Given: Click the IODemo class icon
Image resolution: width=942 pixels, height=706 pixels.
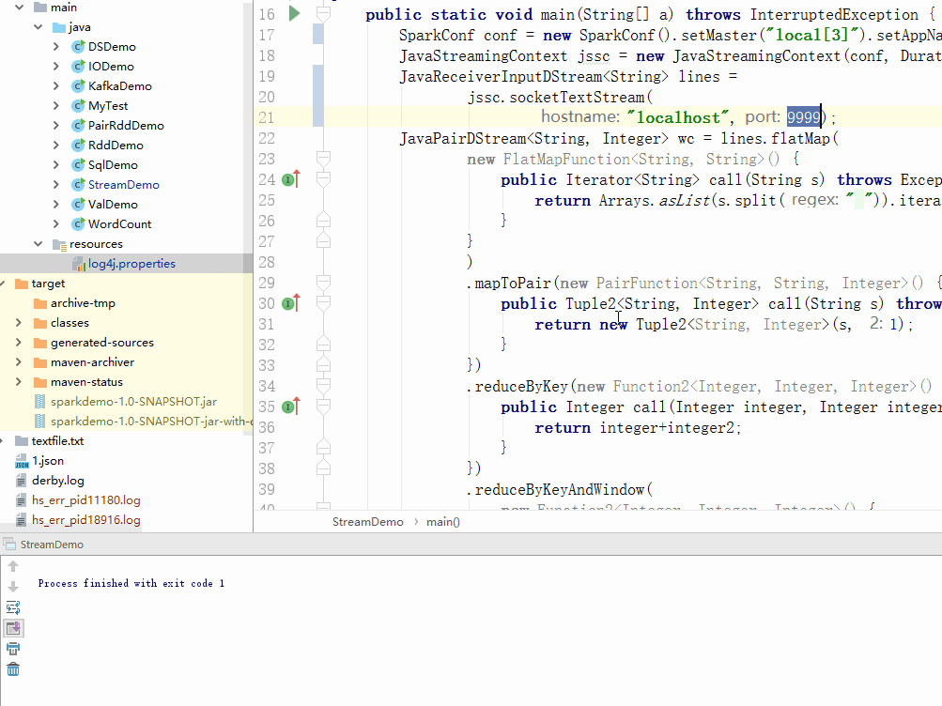Looking at the screenshot, I should click(78, 66).
